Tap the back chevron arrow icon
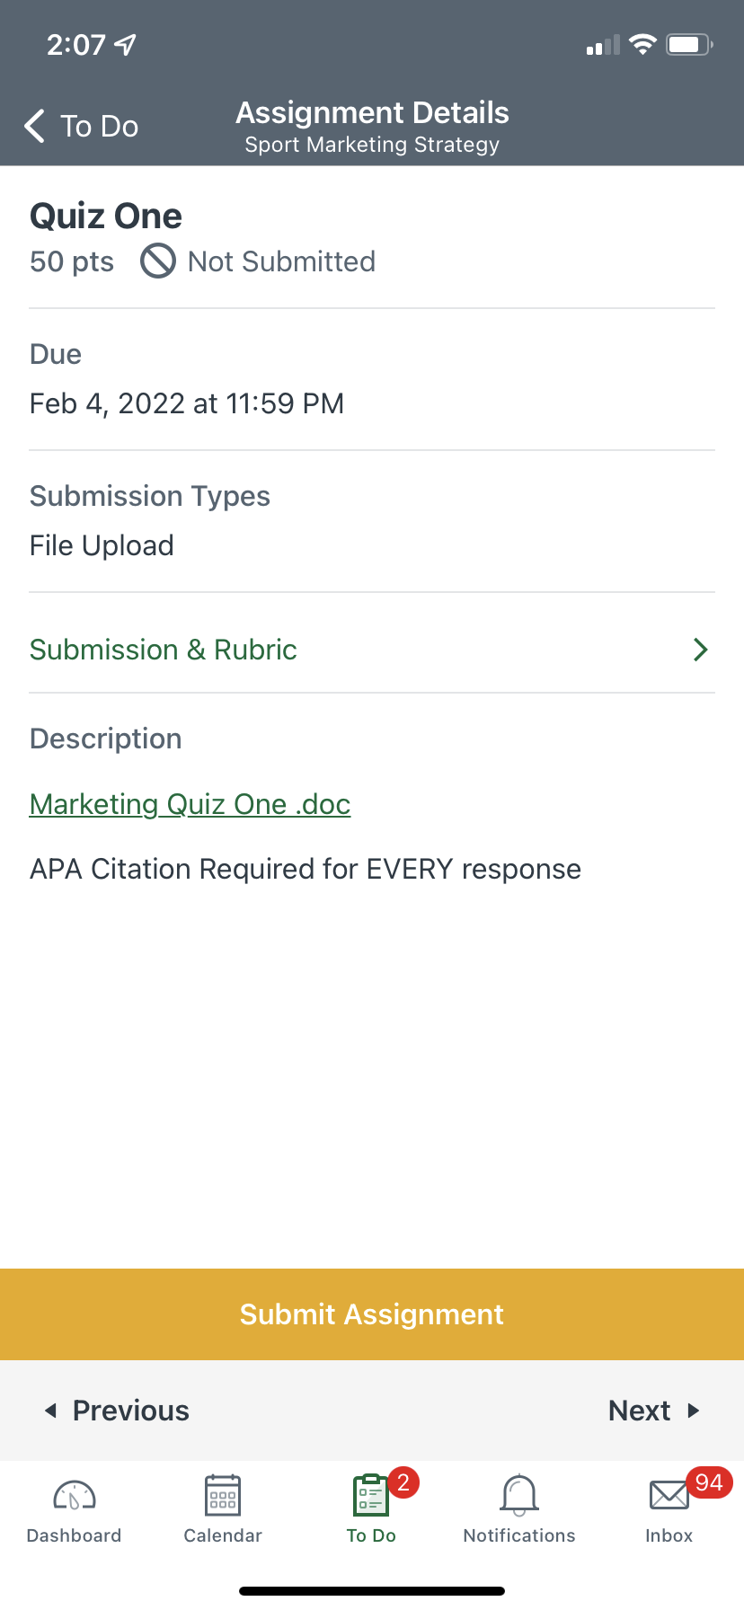This screenshot has height=1610, width=744. 35,127
